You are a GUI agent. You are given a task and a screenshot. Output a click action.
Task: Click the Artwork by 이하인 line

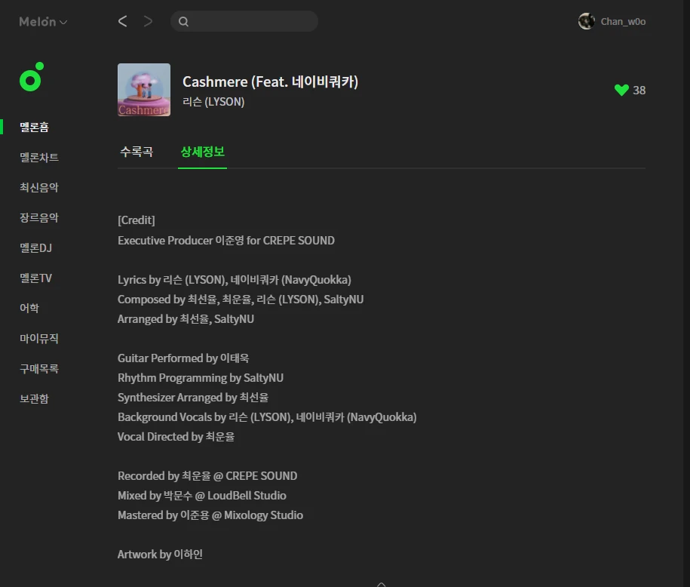(x=160, y=555)
